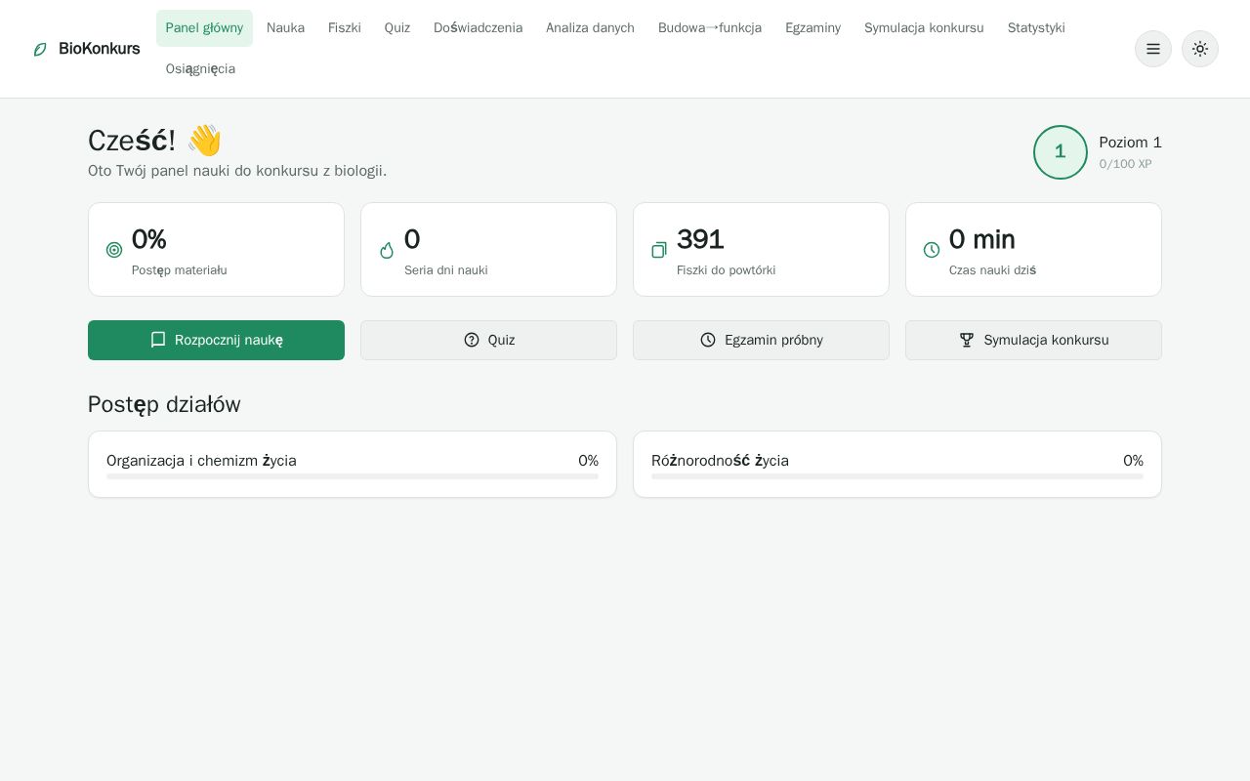This screenshot has height=781, width=1250.
Task: Go to the Fiszki tab
Action: tap(345, 28)
